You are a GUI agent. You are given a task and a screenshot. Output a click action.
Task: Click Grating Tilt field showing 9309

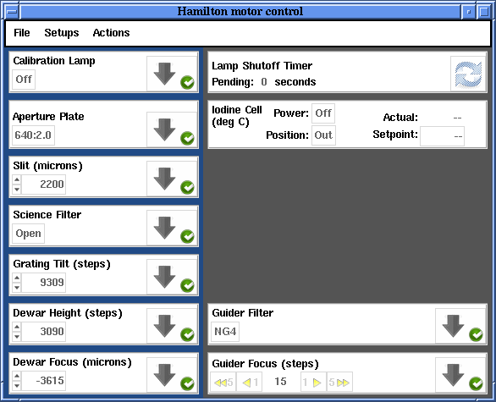(43, 283)
